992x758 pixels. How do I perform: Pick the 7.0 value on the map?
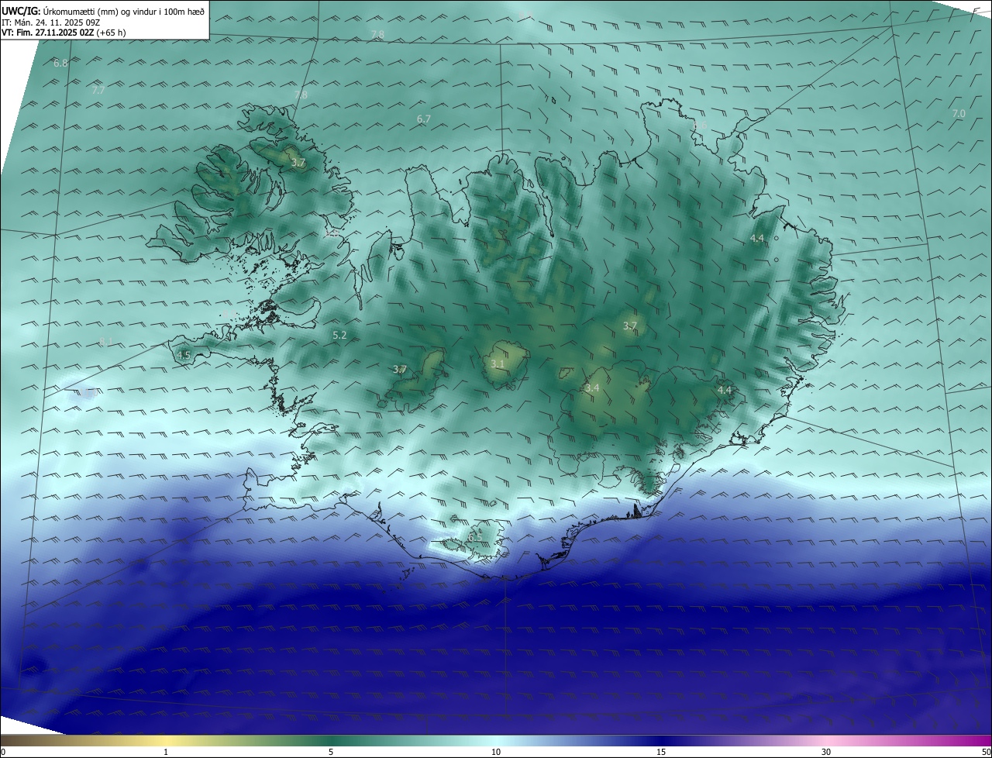point(959,113)
